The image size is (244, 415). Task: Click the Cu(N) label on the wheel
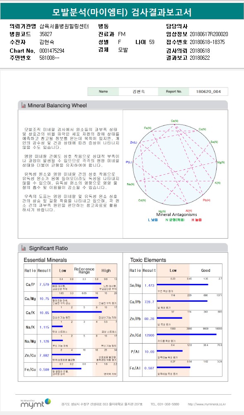[202, 129]
